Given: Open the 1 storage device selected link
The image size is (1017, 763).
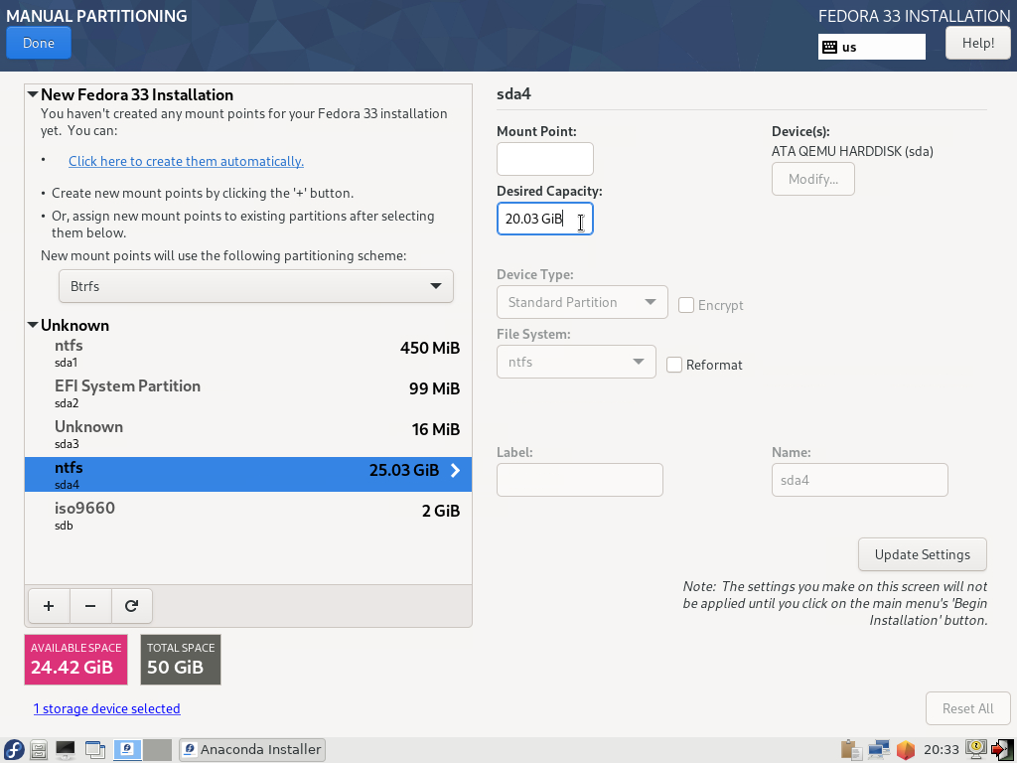Looking at the screenshot, I should point(107,708).
